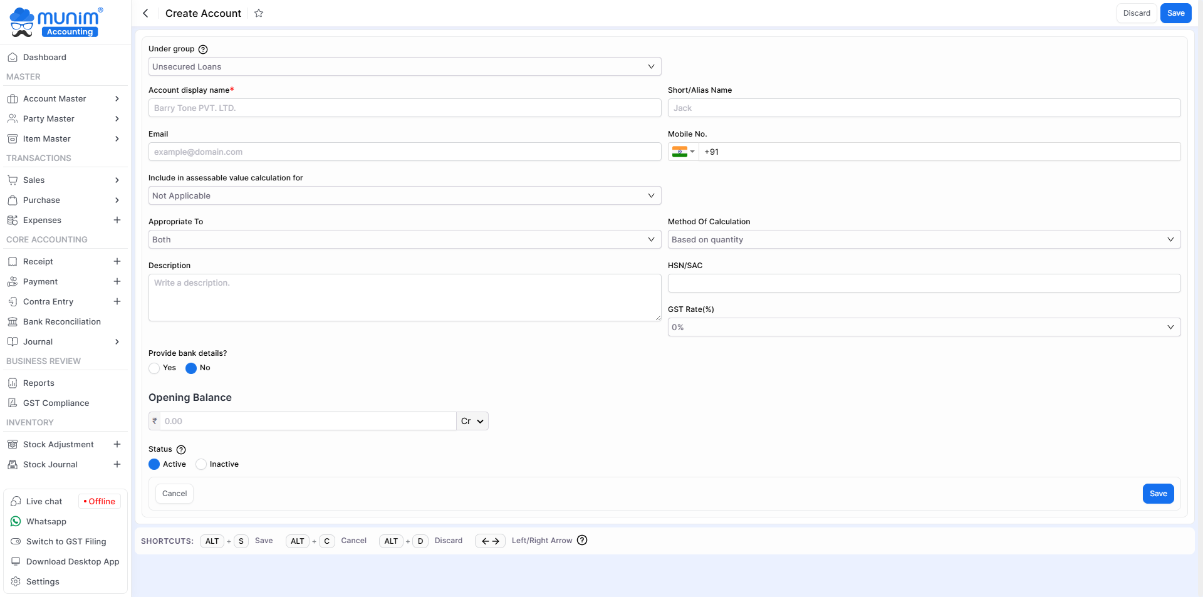Click the plus icon next to Receipt
1203x597 pixels.
point(117,261)
